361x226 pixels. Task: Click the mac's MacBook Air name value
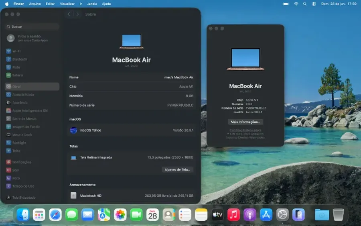[178, 77]
